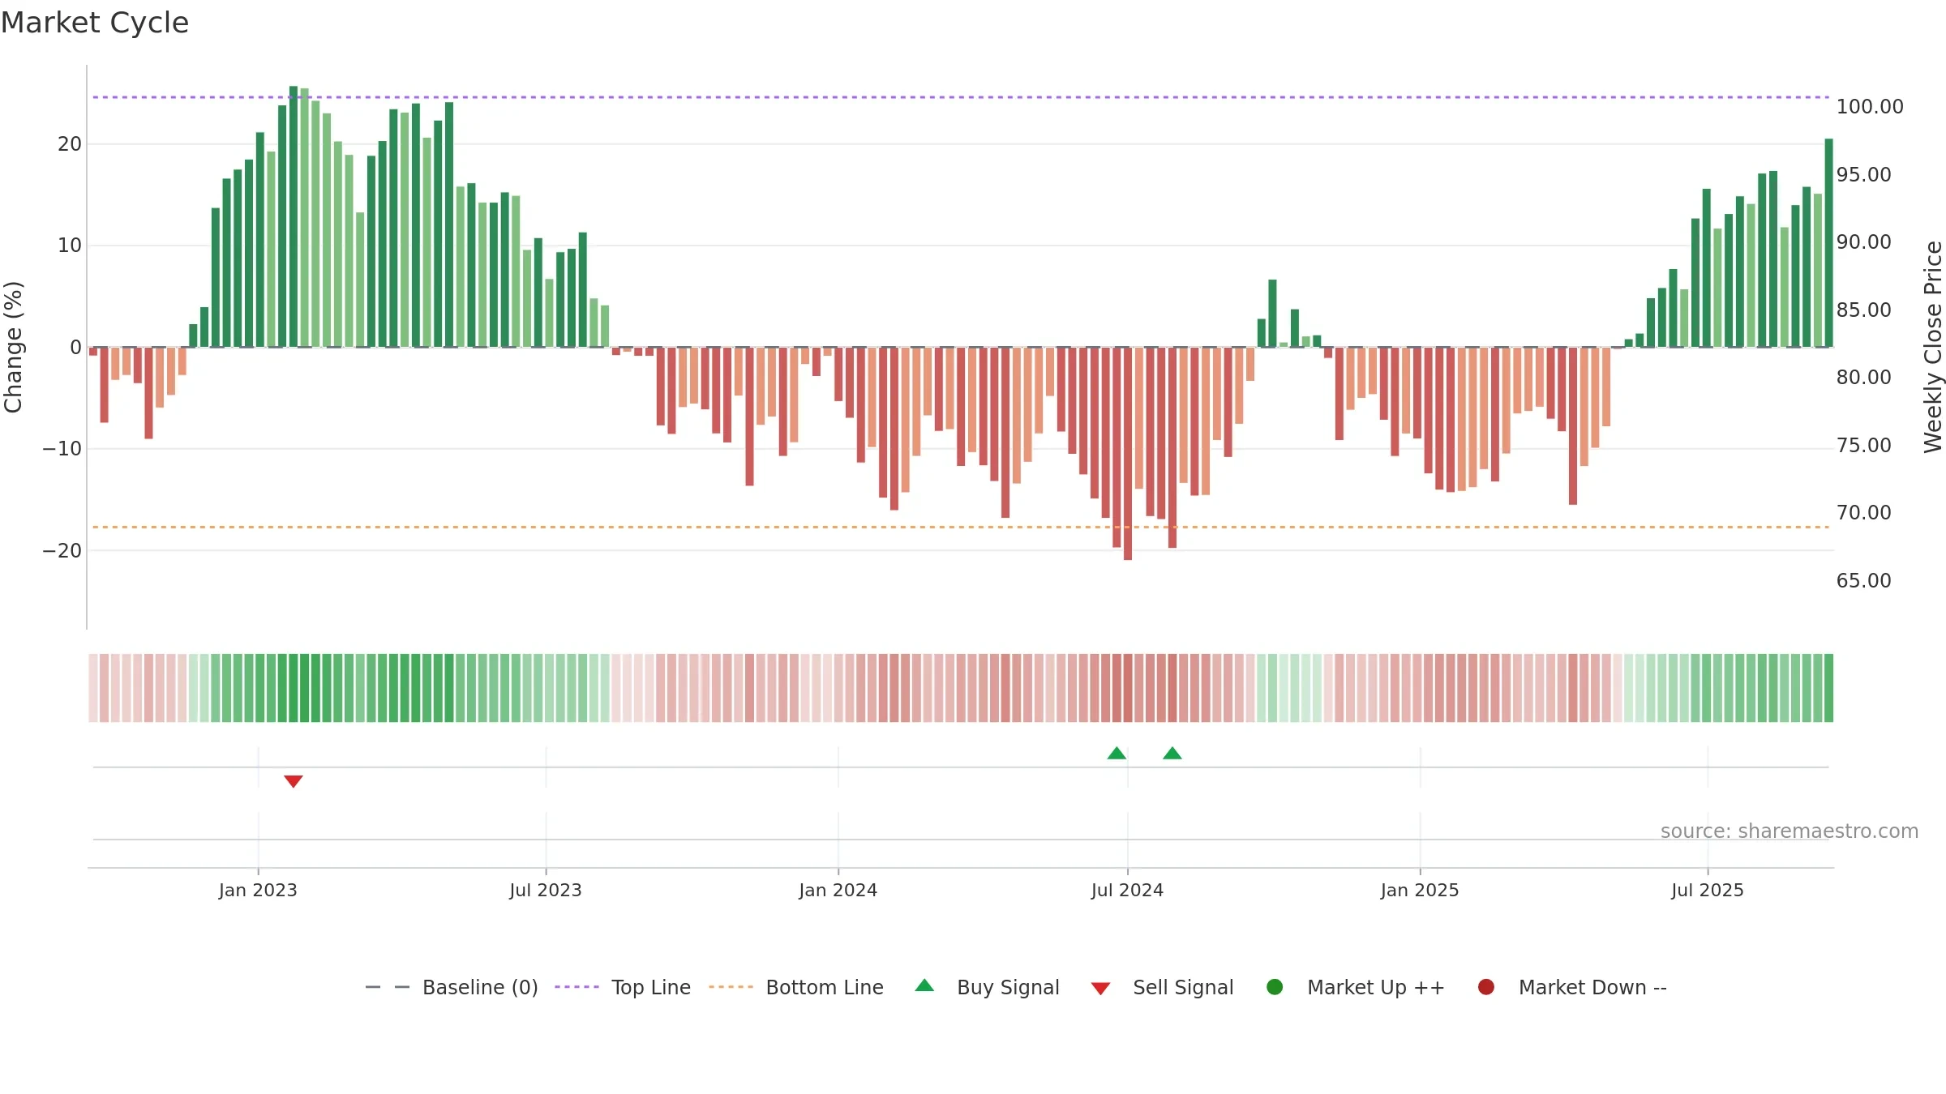Click the −10 value on the change axis

62,448
